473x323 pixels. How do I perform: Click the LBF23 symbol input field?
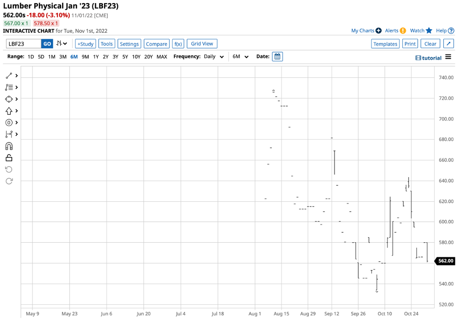[x=23, y=44]
